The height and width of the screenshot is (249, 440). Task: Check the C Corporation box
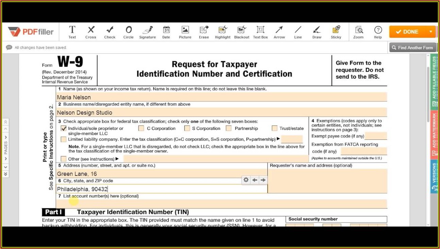pyautogui.click(x=141, y=128)
